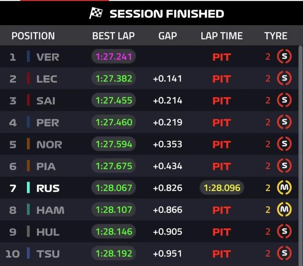Viewport: 303px width, 266px height.
Task: Click Norris's orange team colour bar
Action: coord(28,144)
